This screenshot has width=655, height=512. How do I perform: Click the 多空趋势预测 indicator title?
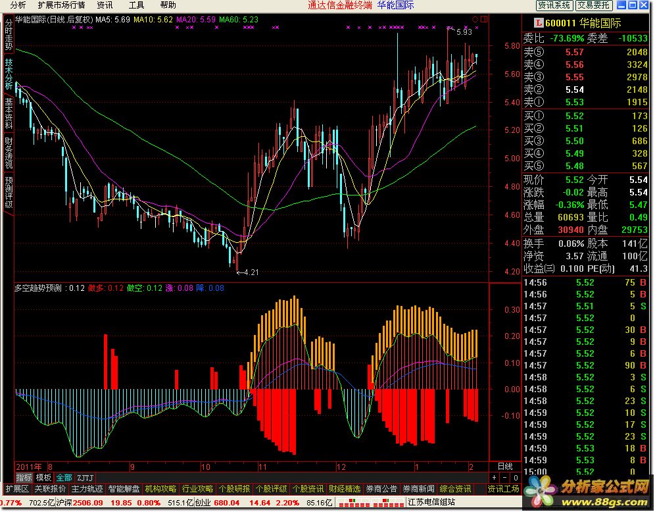coord(38,288)
